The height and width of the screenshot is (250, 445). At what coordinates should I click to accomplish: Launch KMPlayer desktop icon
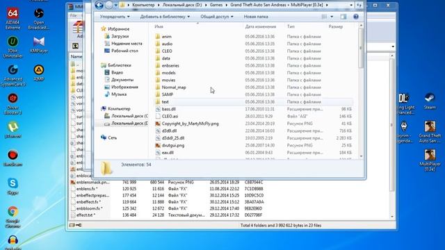[x=39, y=44]
